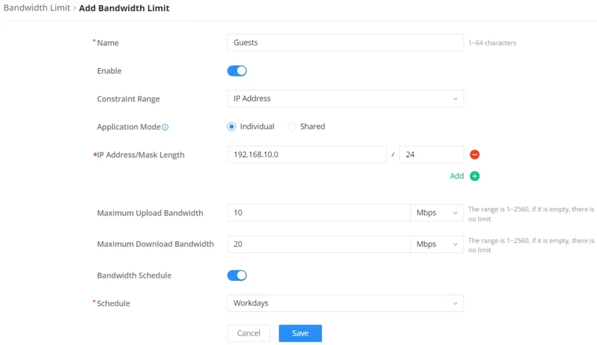The height and width of the screenshot is (345, 597).
Task: Edit the Name field containing Guests
Action: 345,43
